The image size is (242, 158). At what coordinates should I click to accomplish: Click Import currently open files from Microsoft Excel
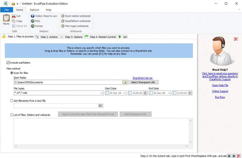coord(88,114)
